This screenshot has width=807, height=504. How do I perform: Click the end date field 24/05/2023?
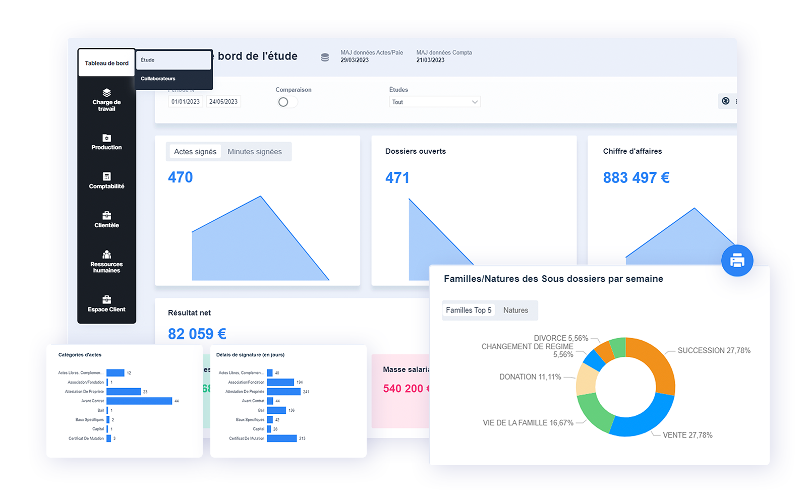[223, 102]
